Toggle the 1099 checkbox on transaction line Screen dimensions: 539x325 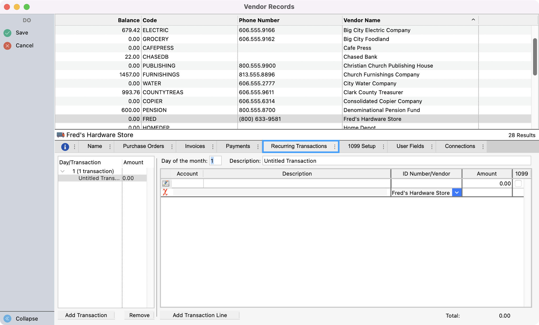[x=518, y=183]
